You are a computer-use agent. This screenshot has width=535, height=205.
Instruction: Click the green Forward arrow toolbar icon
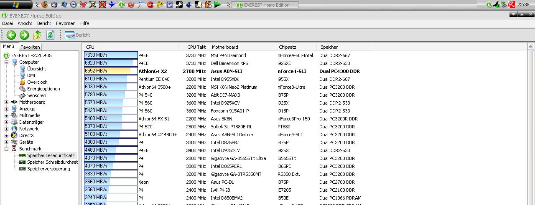(x=24, y=35)
